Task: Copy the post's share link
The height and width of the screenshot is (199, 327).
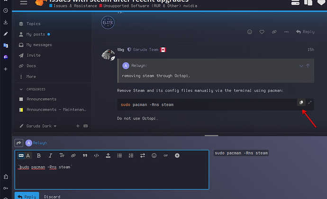Action: click(x=274, y=32)
